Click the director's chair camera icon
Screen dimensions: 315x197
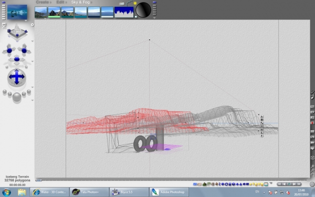[4, 25]
